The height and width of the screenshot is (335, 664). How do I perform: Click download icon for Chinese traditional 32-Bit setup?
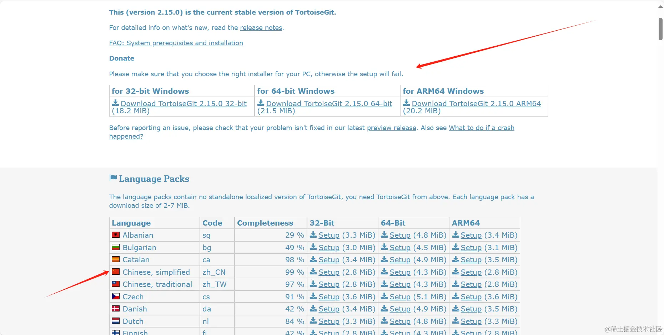click(313, 284)
